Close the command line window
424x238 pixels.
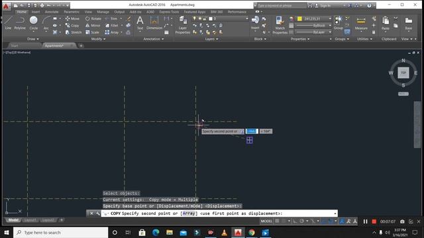tap(91, 213)
